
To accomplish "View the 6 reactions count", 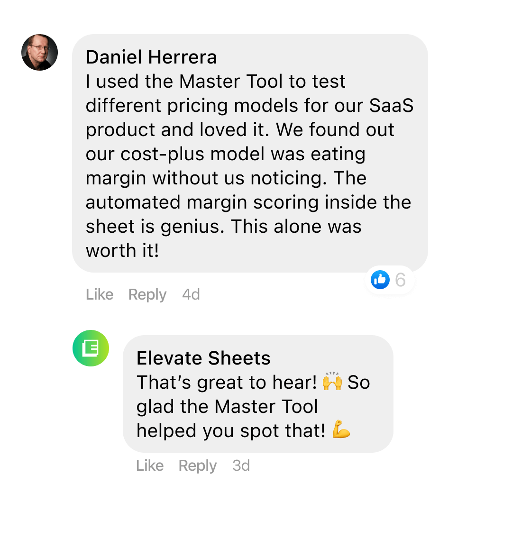I will click(401, 280).
